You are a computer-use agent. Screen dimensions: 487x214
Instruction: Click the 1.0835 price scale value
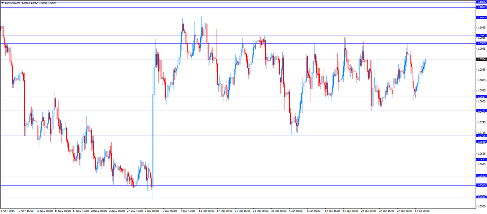pos(481,90)
